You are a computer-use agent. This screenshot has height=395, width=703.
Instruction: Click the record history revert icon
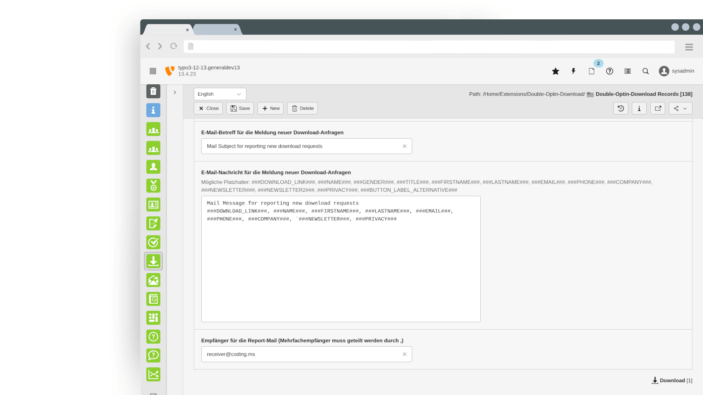(x=621, y=108)
